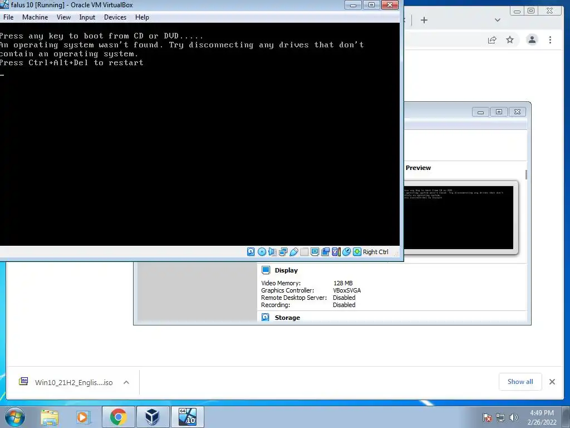Click the hard disk activity indicator icon
570x428 pixels.
pyautogui.click(x=251, y=252)
